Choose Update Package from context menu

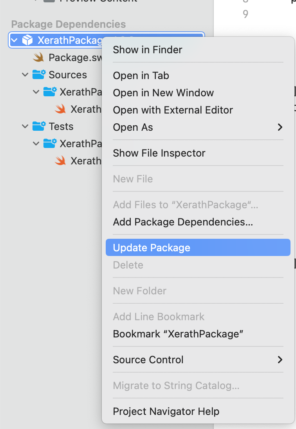[x=152, y=248]
